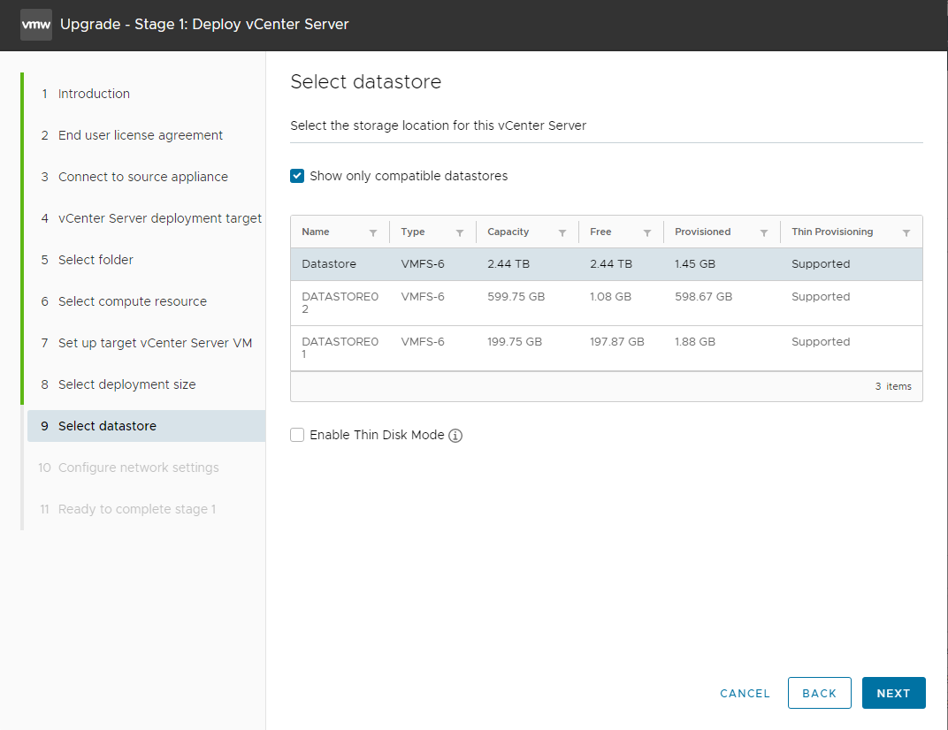This screenshot has height=730, width=948.
Task: Select the DATASTORE01 row
Action: pos(607,348)
